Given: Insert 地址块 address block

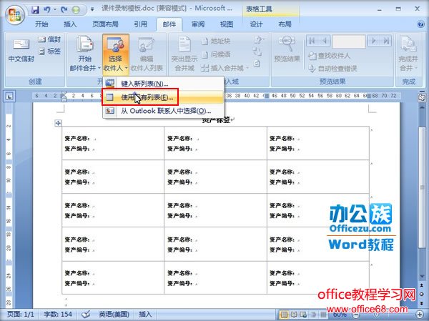Looking at the screenshot, I should pos(216,41).
